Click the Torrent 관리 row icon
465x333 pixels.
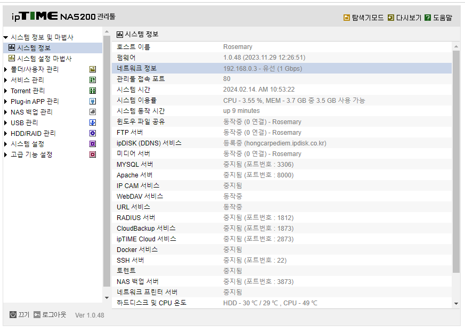[93, 91]
